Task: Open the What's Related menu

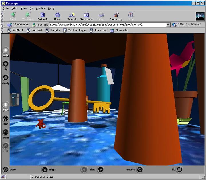Action: pos(188,25)
